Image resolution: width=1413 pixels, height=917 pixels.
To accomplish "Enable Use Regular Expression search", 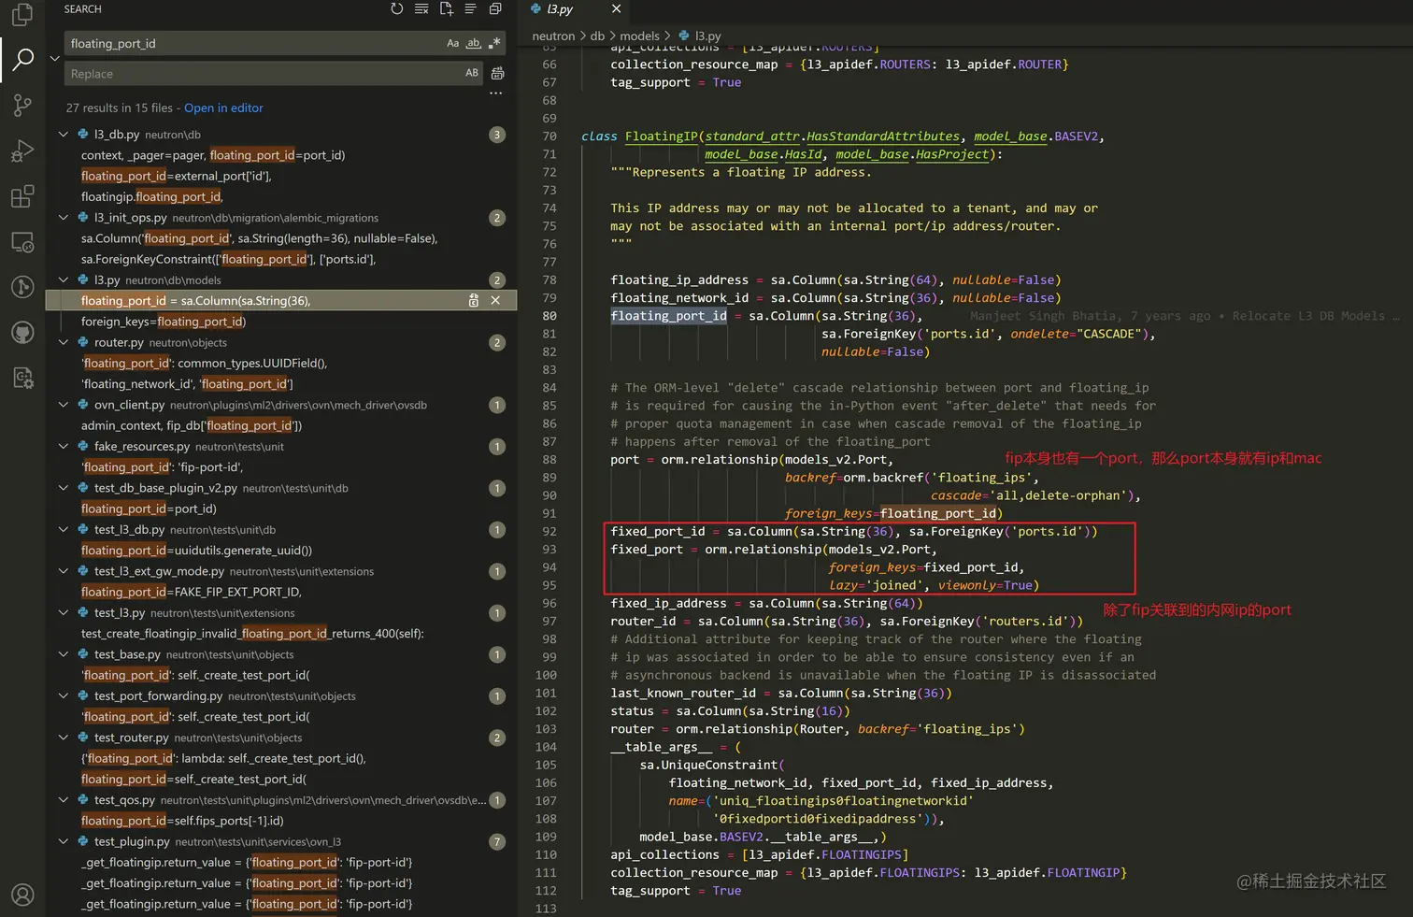I will coord(494,44).
